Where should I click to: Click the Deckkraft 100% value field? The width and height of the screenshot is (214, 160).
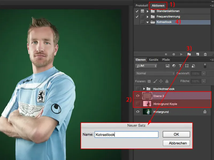(x=196, y=74)
